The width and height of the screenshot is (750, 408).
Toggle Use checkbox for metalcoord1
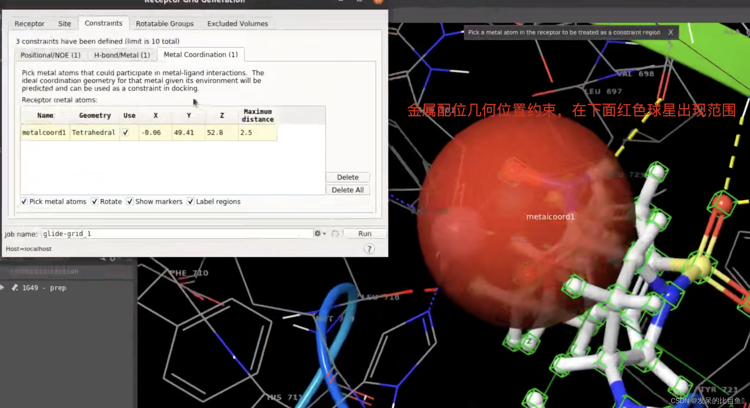[125, 133]
